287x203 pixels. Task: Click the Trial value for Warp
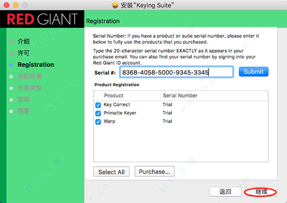(x=167, y=121)
